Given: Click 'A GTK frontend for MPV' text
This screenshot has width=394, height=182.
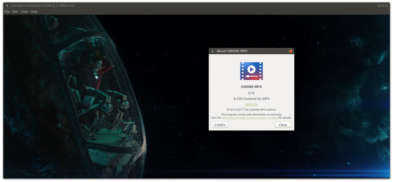Looking at the screenshot, I should click(251, 99).
